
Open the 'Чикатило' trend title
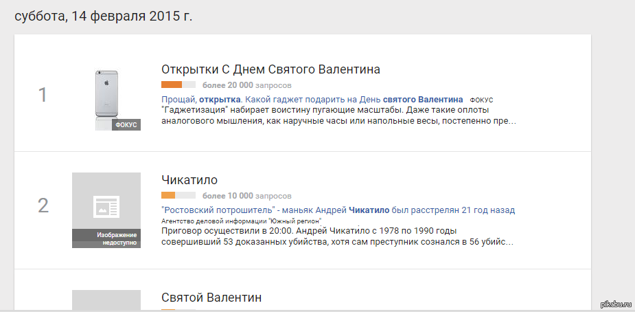[189, 180]
